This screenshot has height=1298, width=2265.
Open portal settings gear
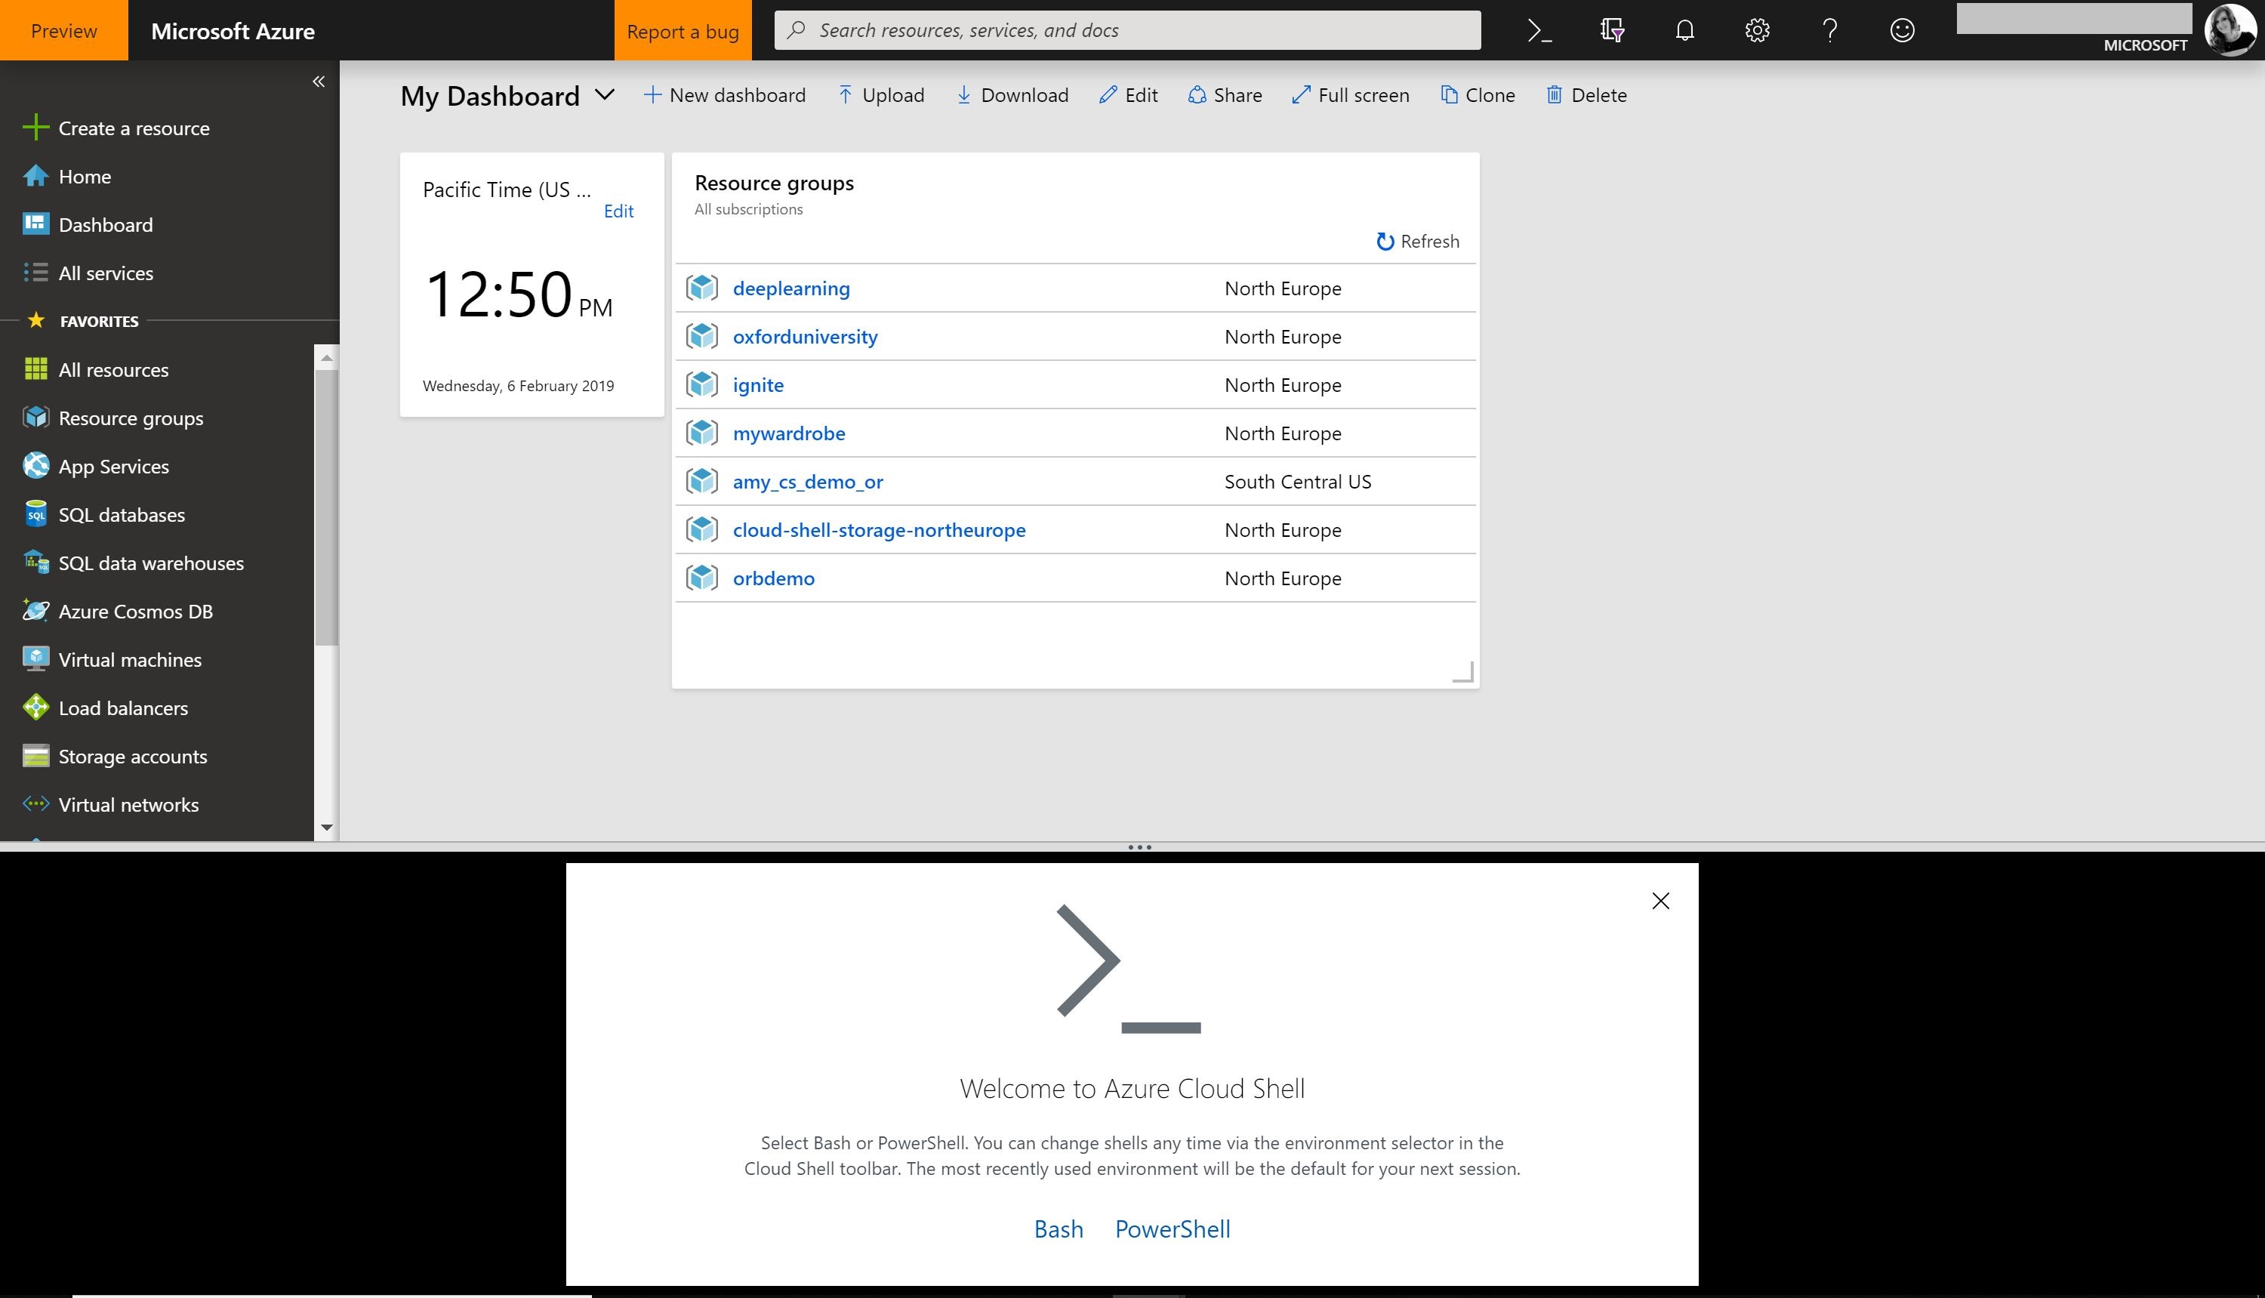coord(1757,30)
